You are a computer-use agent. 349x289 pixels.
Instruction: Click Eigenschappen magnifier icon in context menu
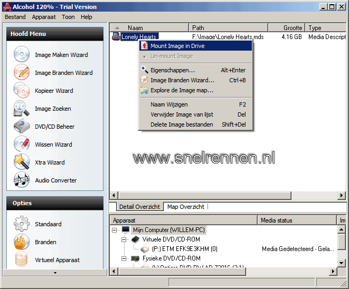click(144, 70)
